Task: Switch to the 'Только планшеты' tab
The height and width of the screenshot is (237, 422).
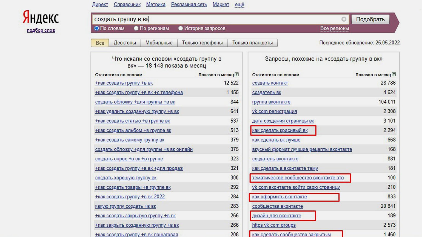Action: (x=252, y=43)
